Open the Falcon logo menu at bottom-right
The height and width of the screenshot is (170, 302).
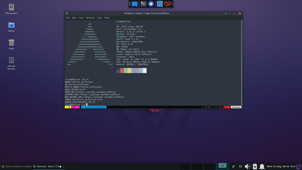[298, 166]
